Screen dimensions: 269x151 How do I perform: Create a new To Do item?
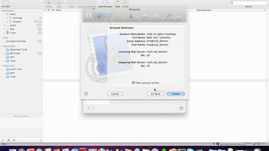click(125, 3)
